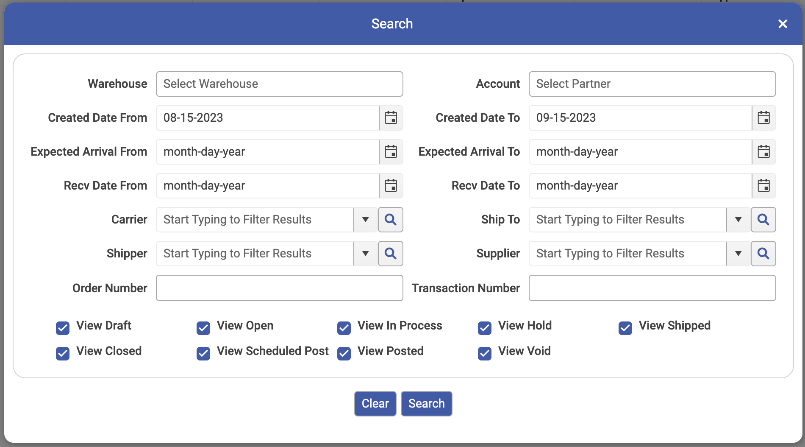Open calendar for Recv Date From
Screen dimensions: 805x447
tap(391, 186)
